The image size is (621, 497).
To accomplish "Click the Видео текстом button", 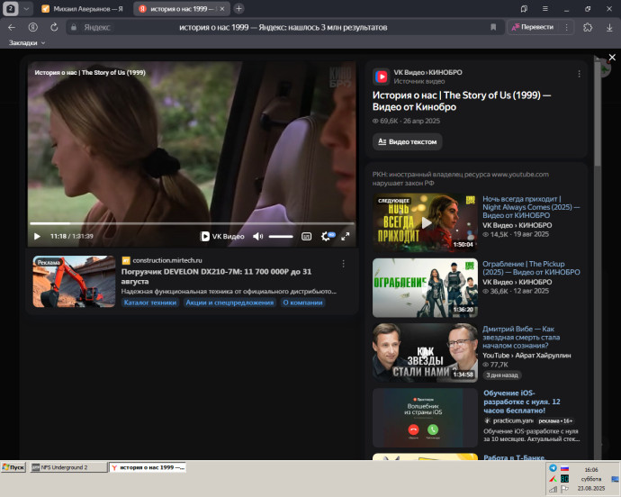I will (407, 141).
